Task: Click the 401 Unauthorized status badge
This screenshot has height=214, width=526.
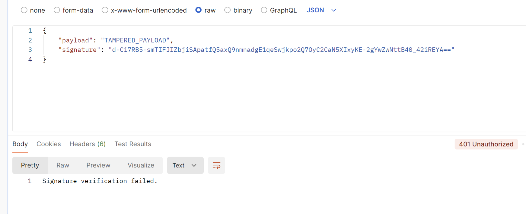Action: 486,144
